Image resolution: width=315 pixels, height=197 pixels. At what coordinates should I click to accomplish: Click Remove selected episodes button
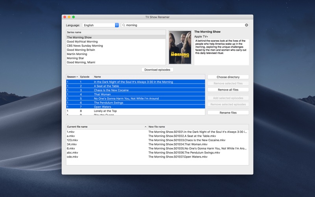coord(228,104)
